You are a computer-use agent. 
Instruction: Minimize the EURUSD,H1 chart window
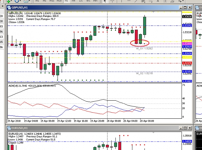tap(181, 128)
